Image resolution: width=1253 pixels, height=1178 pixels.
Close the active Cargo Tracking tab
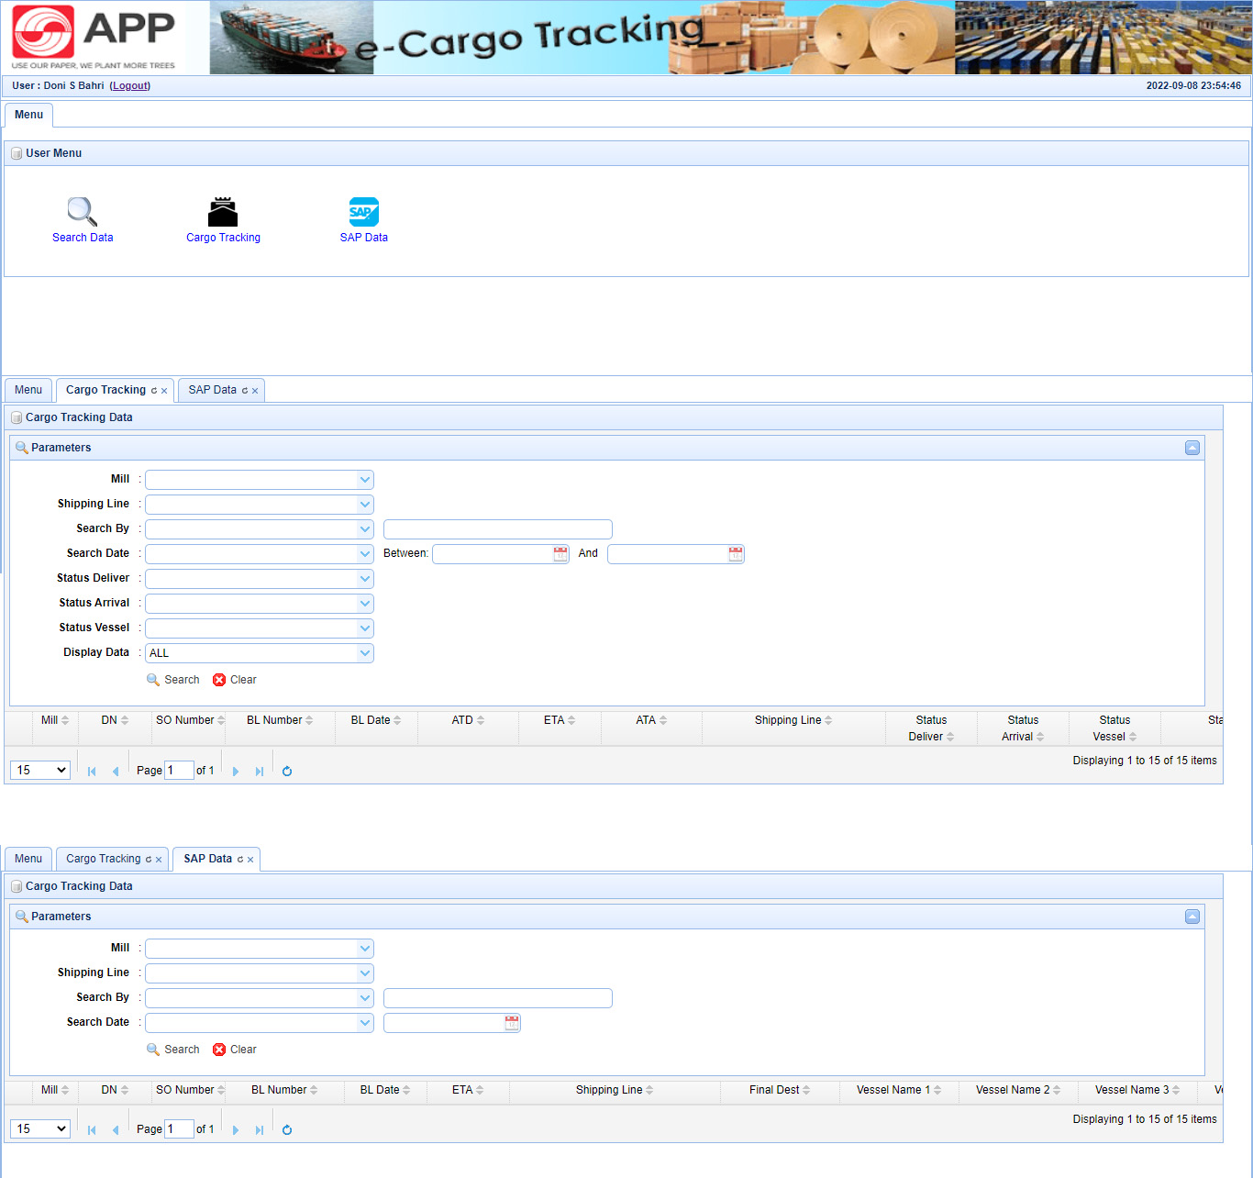point(164,391)
